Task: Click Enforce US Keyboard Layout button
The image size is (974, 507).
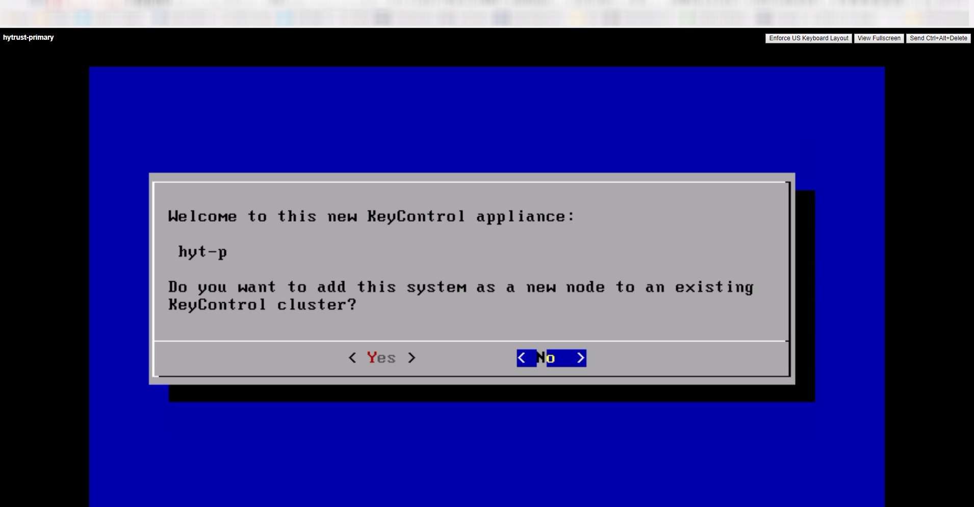Action: point(808,38)
